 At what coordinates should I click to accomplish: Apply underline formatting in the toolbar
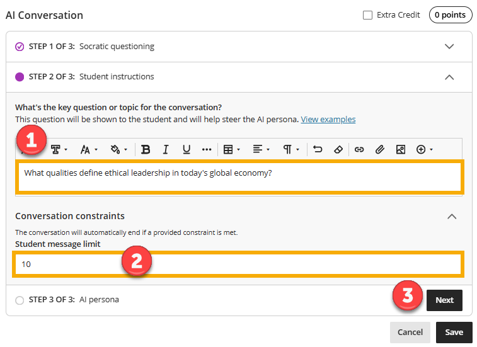tap(187, 149)
